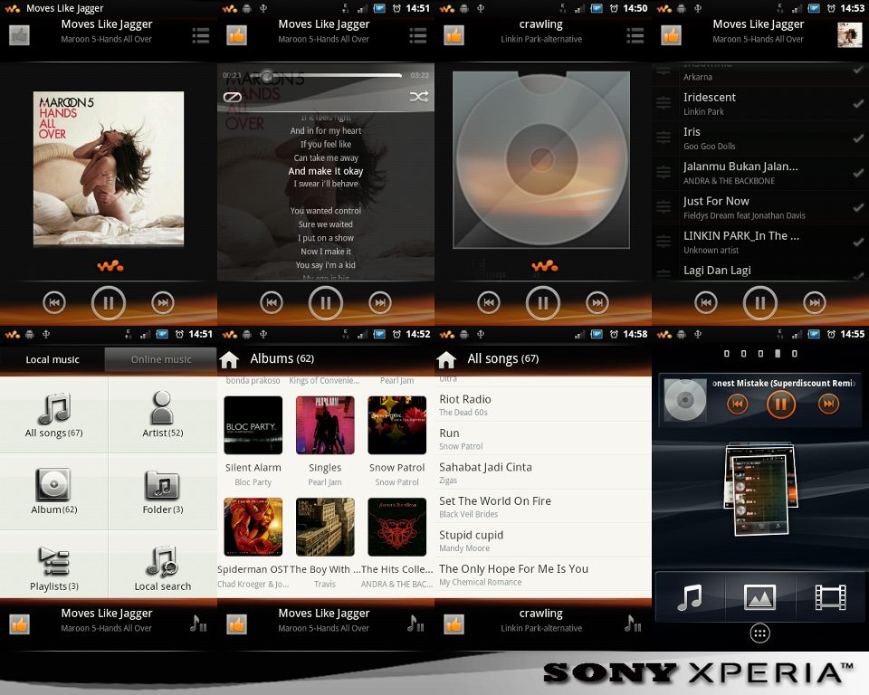Image resolution: width=869 pixels, height=695 pixels.
Task: Toggle repeat mode on the lyrics screen
Action: click(233, 97)
